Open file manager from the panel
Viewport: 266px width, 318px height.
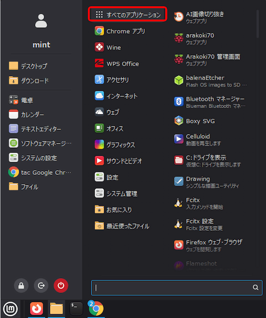56,308
